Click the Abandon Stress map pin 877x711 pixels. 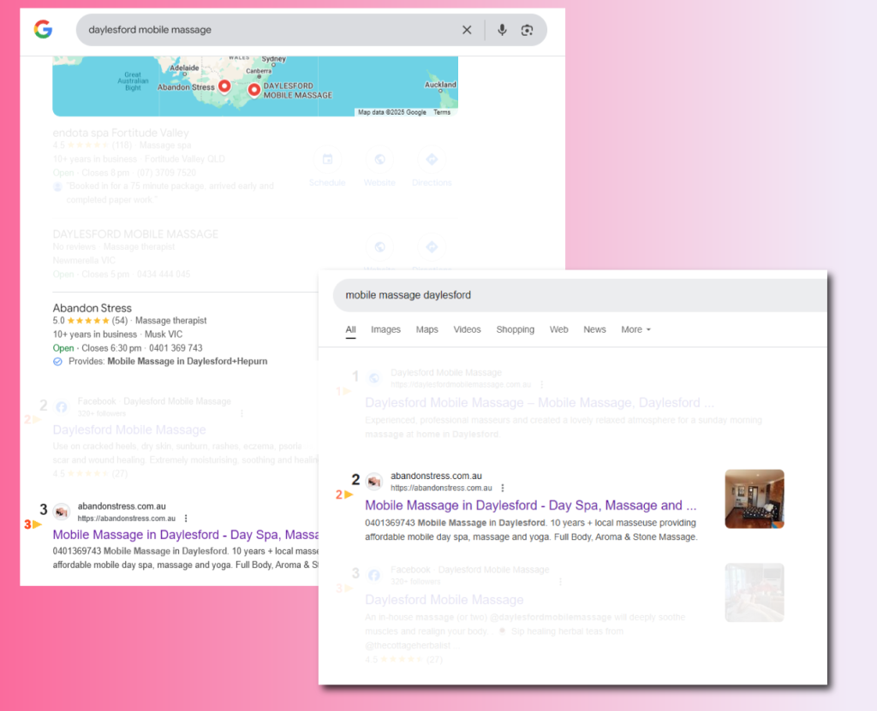point(224,86)
